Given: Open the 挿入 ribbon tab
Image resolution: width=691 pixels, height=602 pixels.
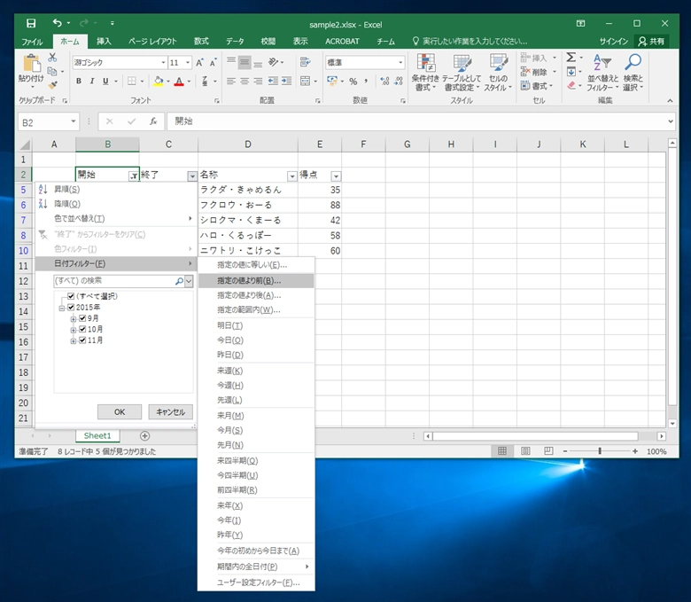Looking at the screenshot, I should 104,42.
